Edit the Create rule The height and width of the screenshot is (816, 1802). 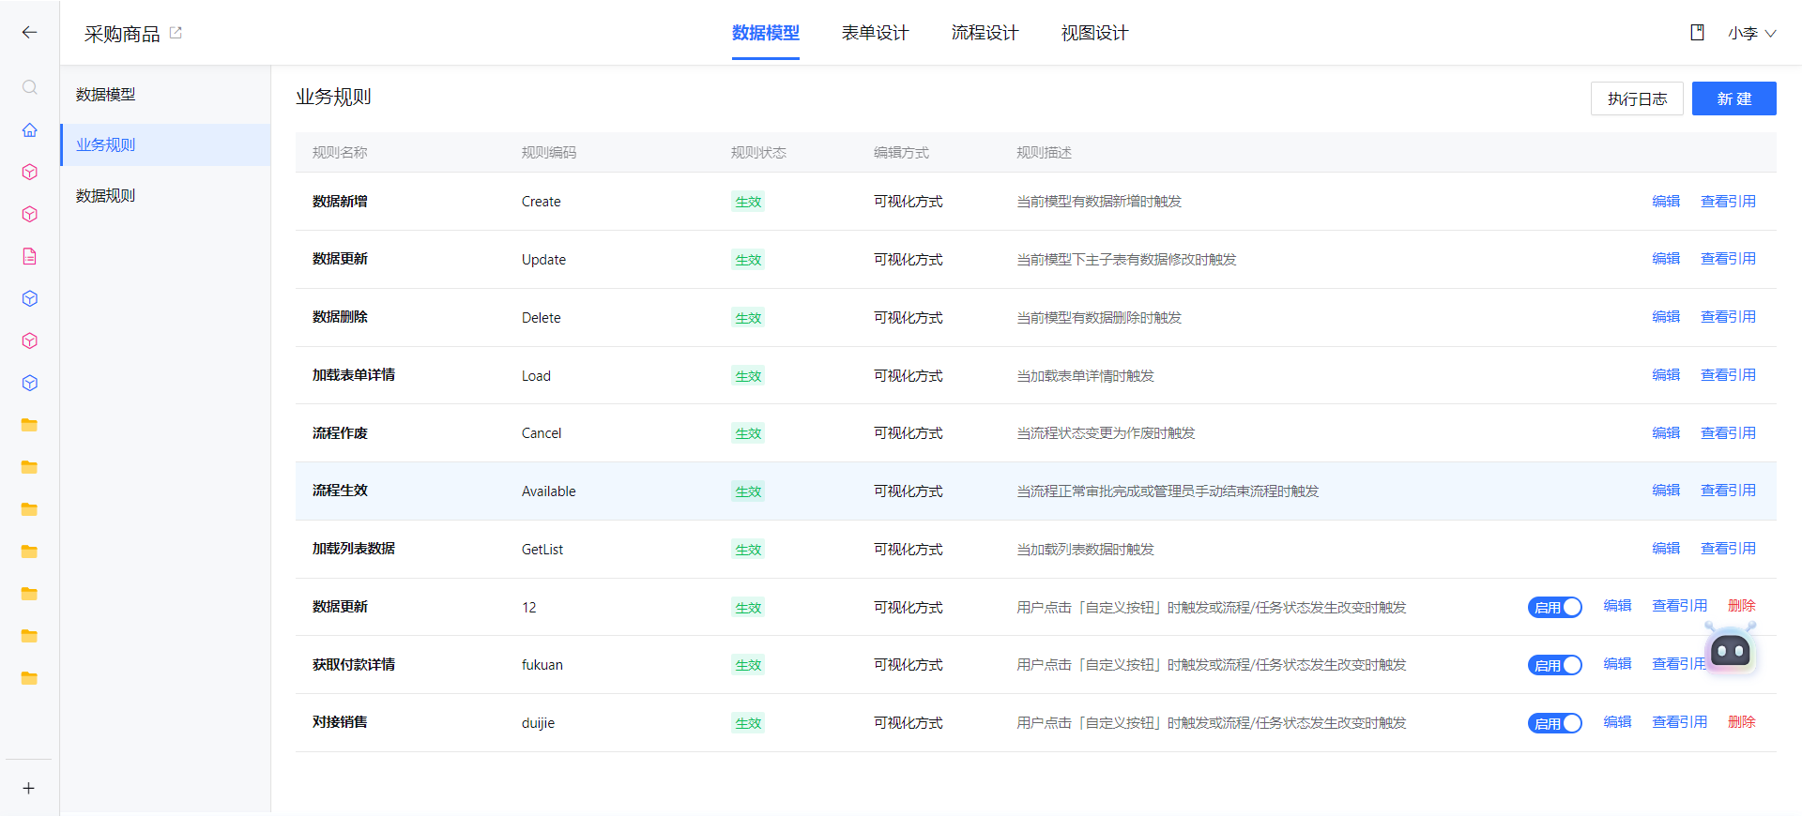point(1666,201)
